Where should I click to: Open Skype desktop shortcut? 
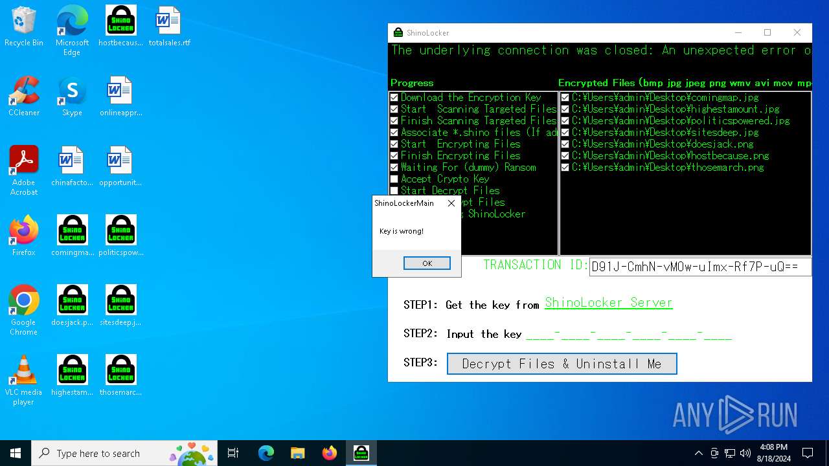(x=72, y=96)
